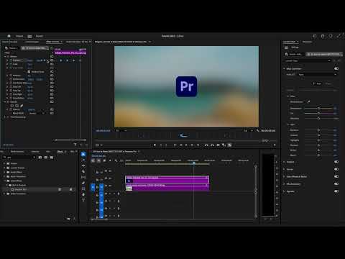Toggle Linked Selection in timeline
345x259 pixels.
104,160
